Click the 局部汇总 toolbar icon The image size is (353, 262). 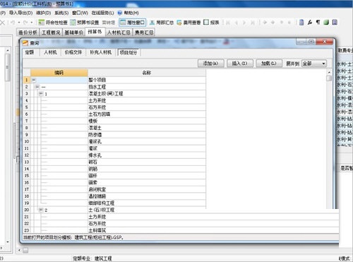[162, 23]
